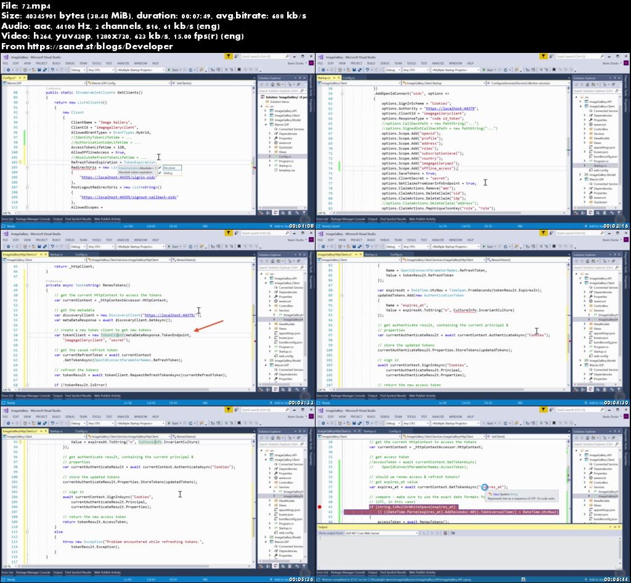In the 00:01:08 frame, collapse the code block at line 88

pos(27,92)
